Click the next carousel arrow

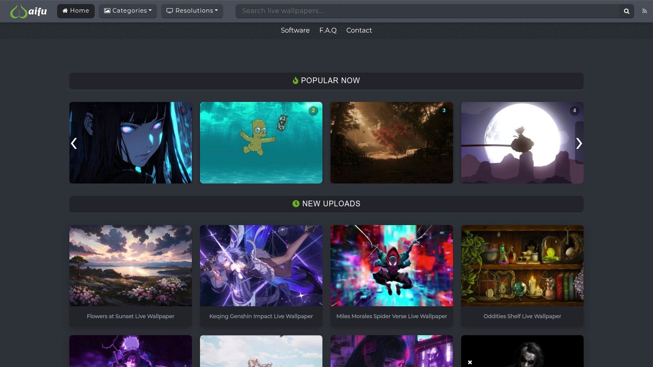[x=579, y=143]
